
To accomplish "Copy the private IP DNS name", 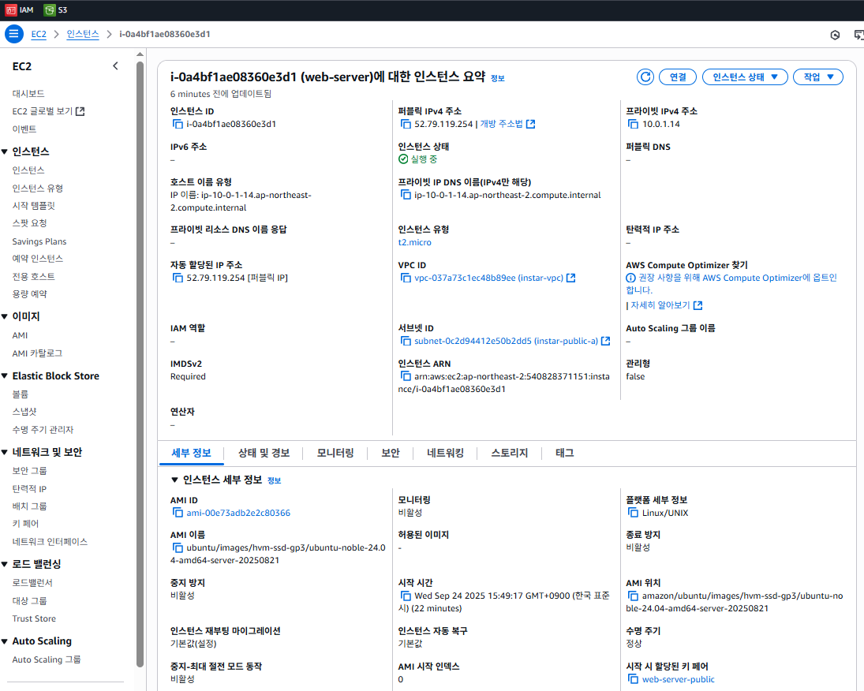I will click(x=406, y=195).
